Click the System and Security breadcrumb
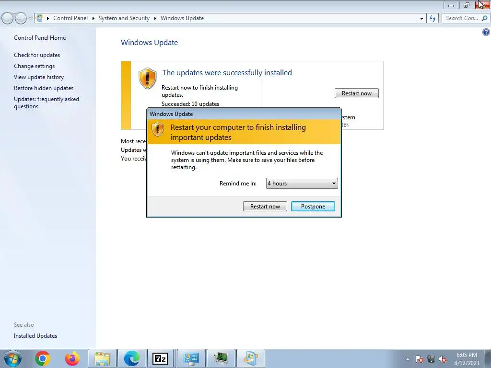This screenshot has width=491, height=368. point(124,18)
